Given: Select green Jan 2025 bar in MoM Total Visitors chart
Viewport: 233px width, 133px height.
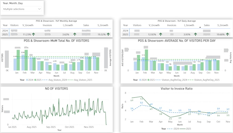Looking at the screenshot, I should coord(18,60).
